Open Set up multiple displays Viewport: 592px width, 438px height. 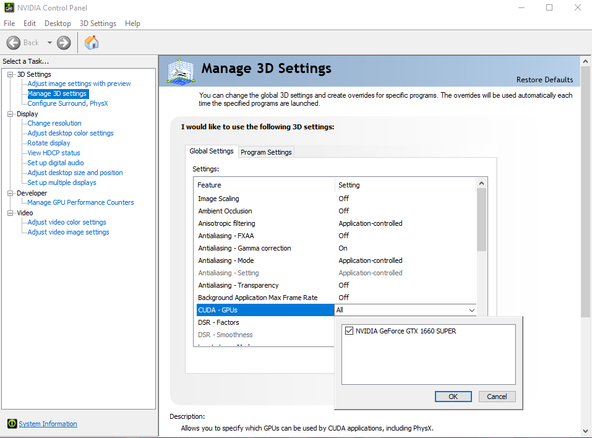(62, 182)
